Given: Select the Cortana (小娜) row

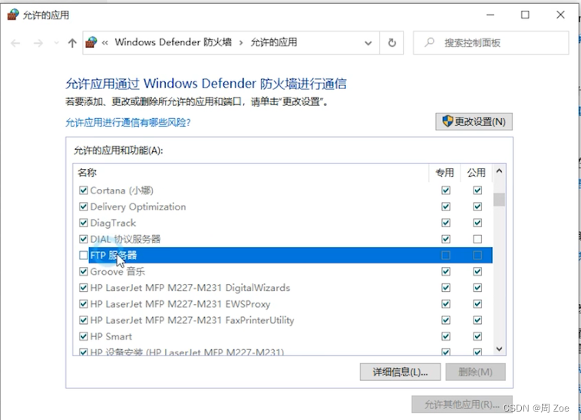Looking at the screenshot, I should point(283,190).
